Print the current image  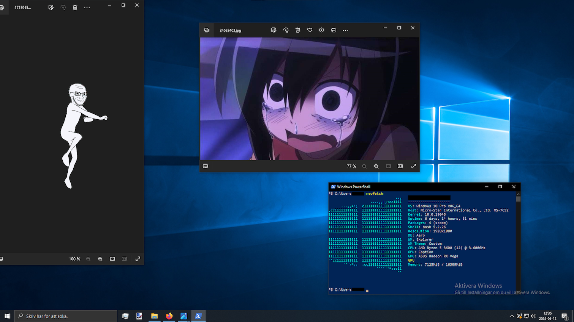(334, 30)
